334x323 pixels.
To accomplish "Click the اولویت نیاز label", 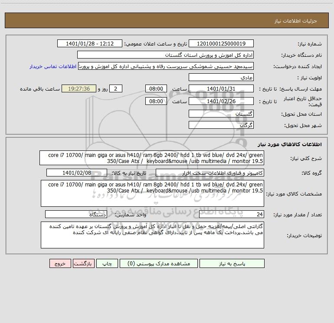I will (310, 78).
